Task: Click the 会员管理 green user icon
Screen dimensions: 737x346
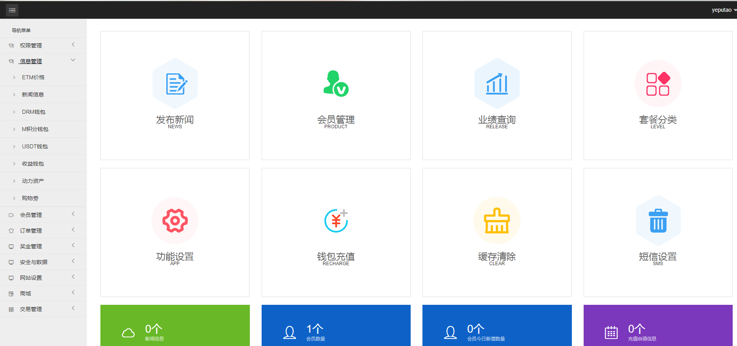Action: point(336,84)
